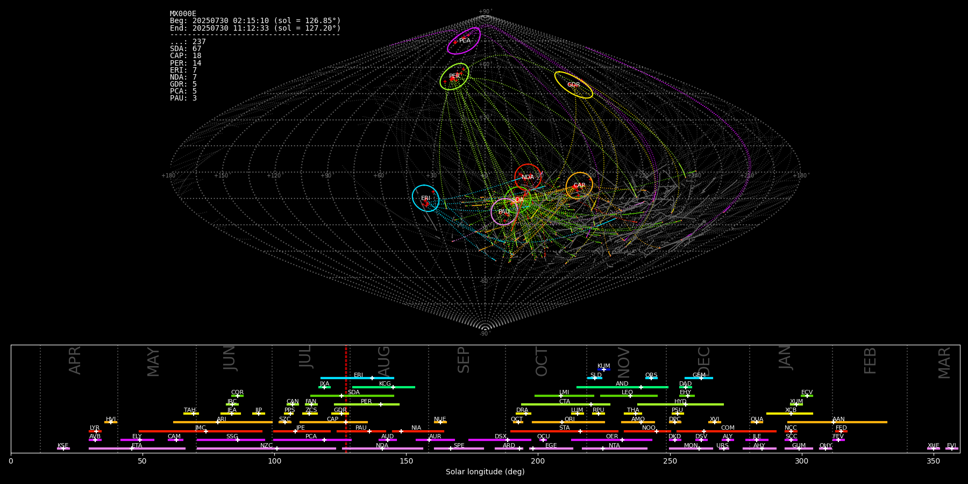
Task: Click the KUM shower bar in timeline
Action: (604, 369)
